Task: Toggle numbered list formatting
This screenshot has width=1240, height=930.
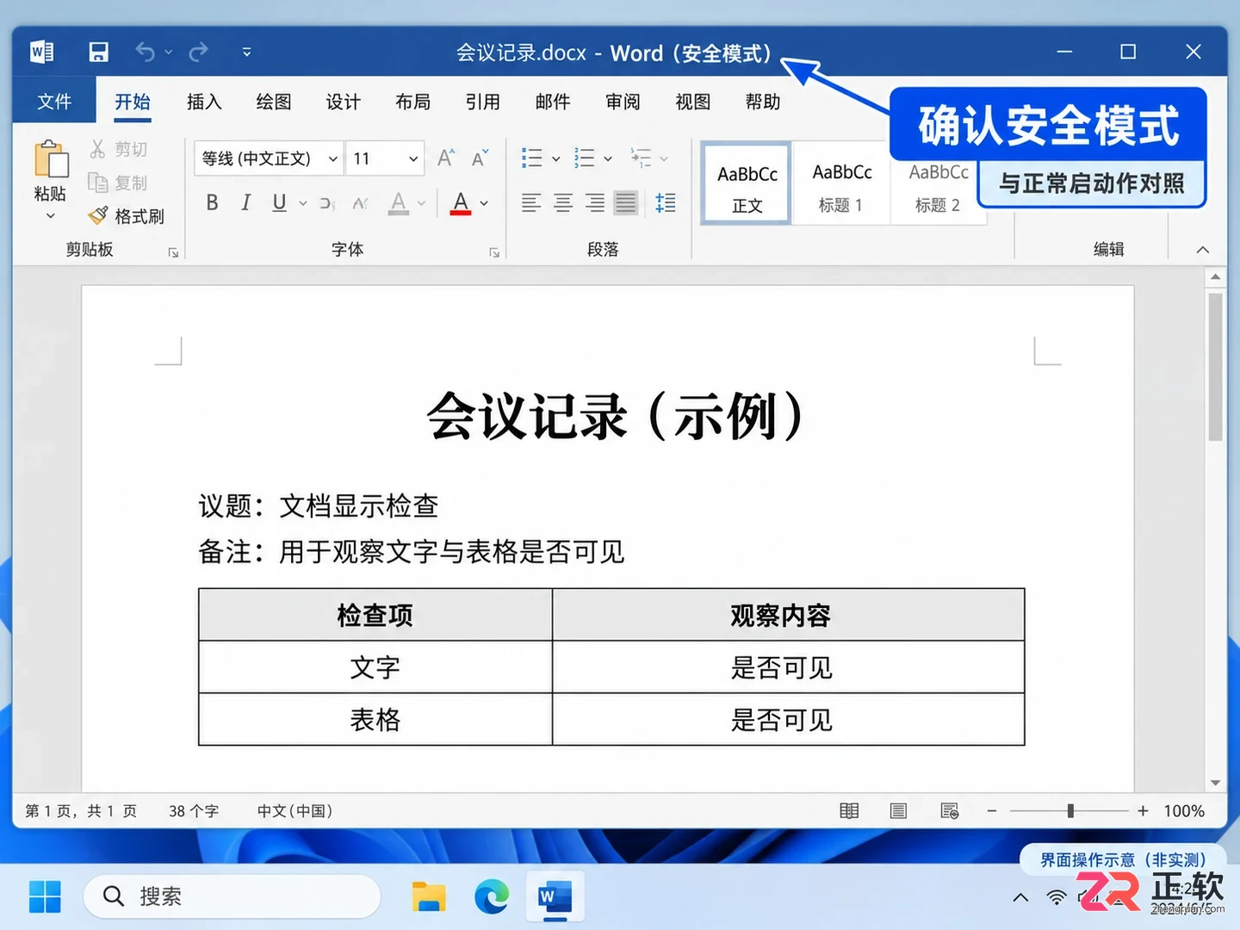Action: point(584,158)
